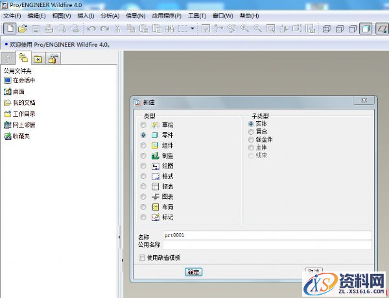Select the Hidden Line display icon
This screenshot has width=389, height=298.
point(339,29)
